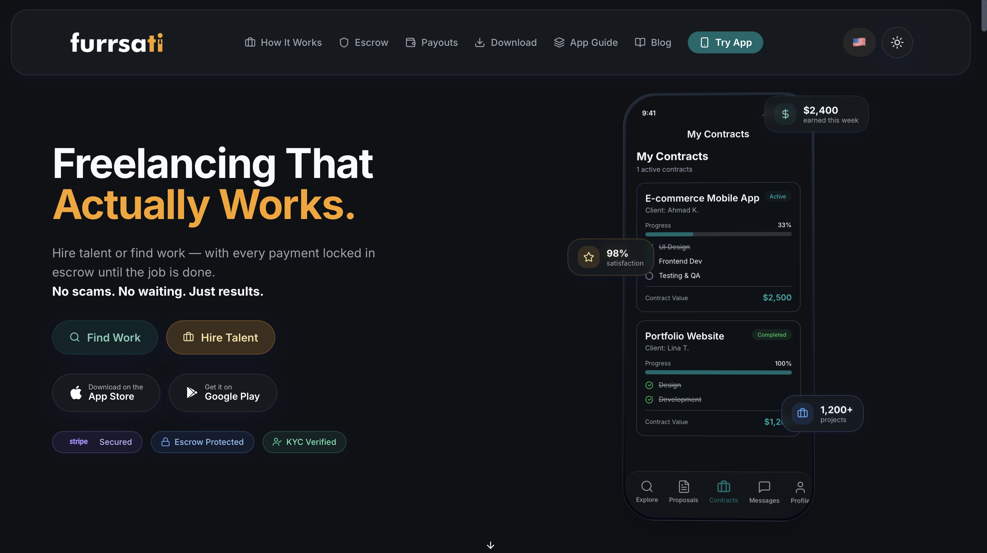Image resolution: width=987 pixels, height=553 pixels.
Task: Click the dollar icon on the earnings badge
Action: 785,114
